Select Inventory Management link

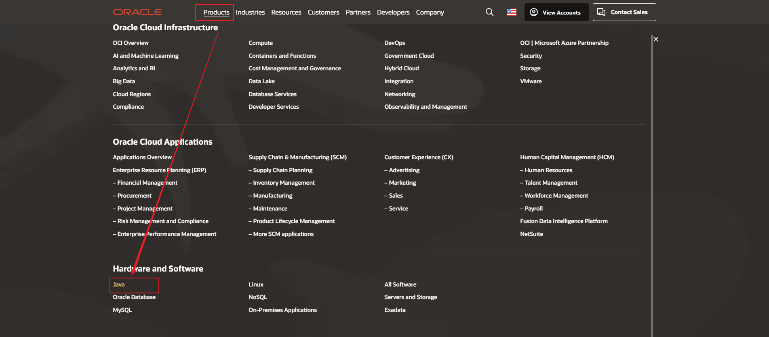pyautogui.click(x=282, y=183)
